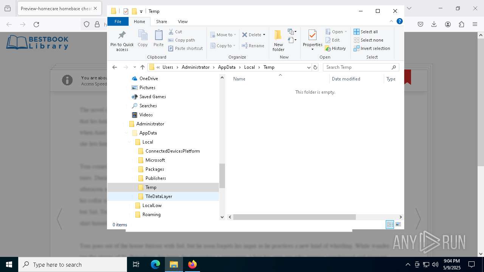Create a New folder from ribbon
Screen dimensions: 484x272
[278, 40]
